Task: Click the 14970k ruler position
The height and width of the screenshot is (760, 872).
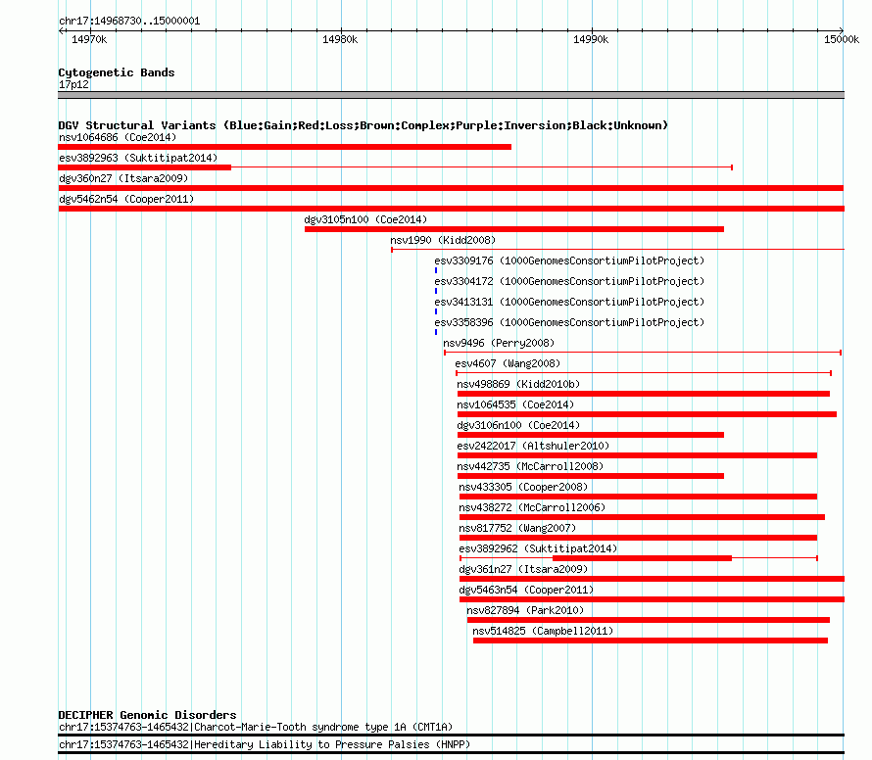Action: 89,39
